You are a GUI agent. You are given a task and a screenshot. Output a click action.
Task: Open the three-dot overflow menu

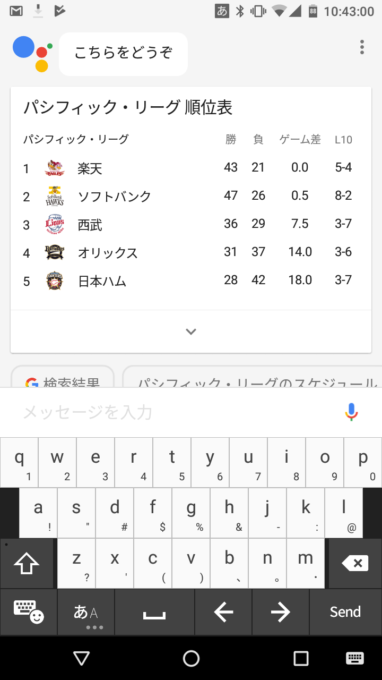coord(362,47)
